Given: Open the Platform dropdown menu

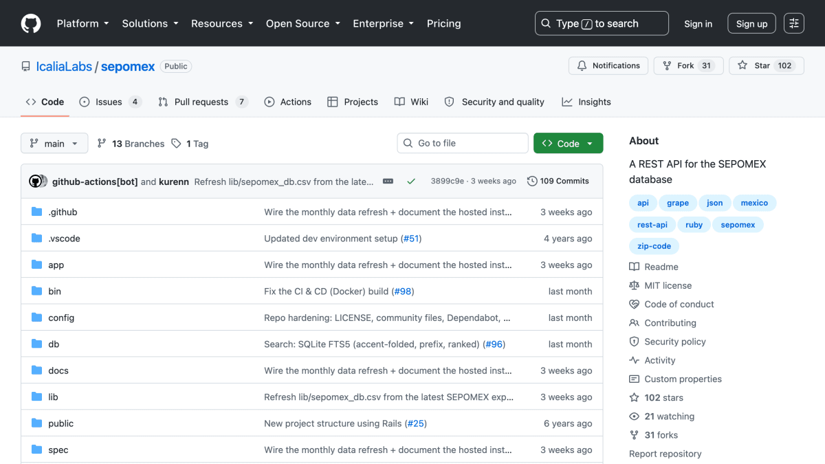Looking at the screenshot, I should 83,23.
